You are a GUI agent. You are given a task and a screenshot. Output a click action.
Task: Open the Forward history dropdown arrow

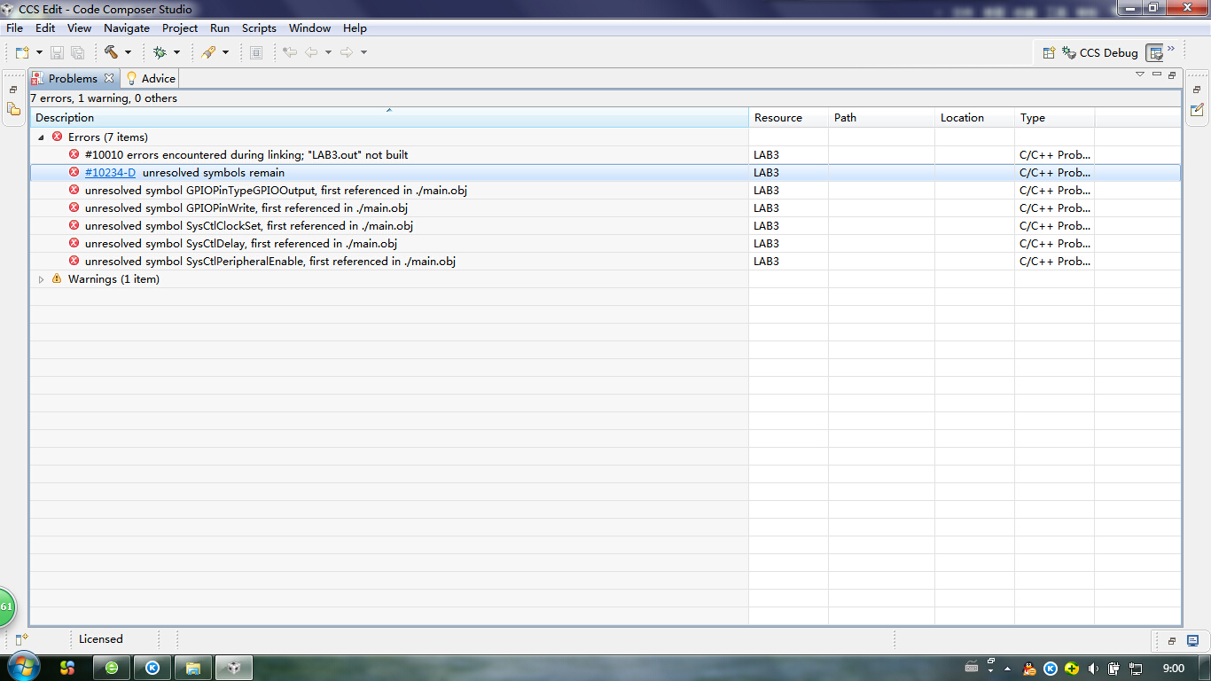pyautogui.click(x=363, y=53)
